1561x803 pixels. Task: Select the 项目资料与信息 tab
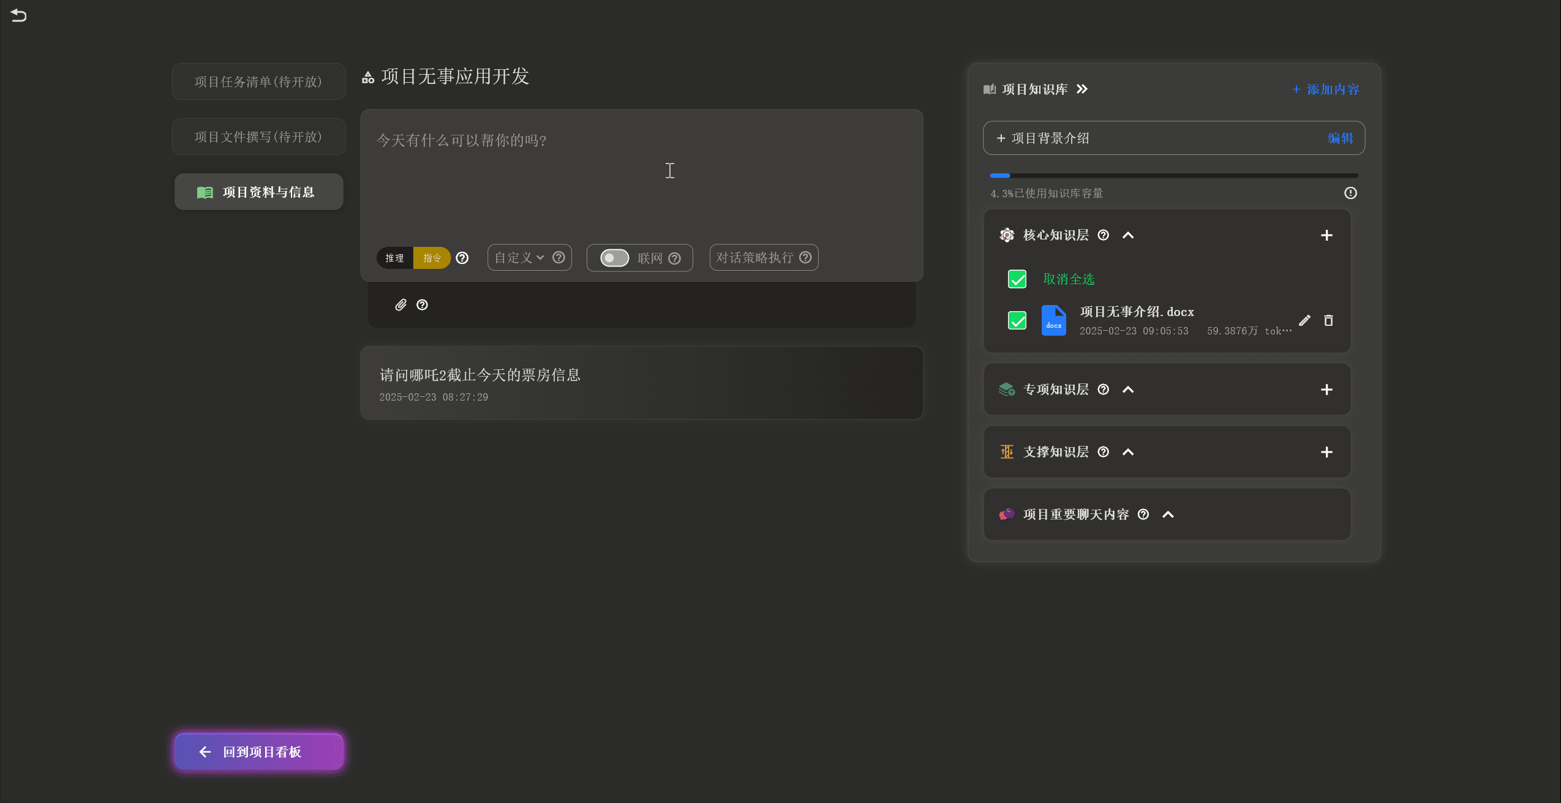point(258,192)
